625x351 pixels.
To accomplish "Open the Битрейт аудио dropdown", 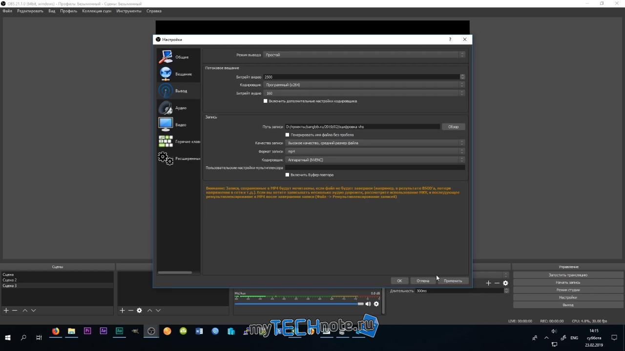I will pyautogui.click(x=364, y=93).
